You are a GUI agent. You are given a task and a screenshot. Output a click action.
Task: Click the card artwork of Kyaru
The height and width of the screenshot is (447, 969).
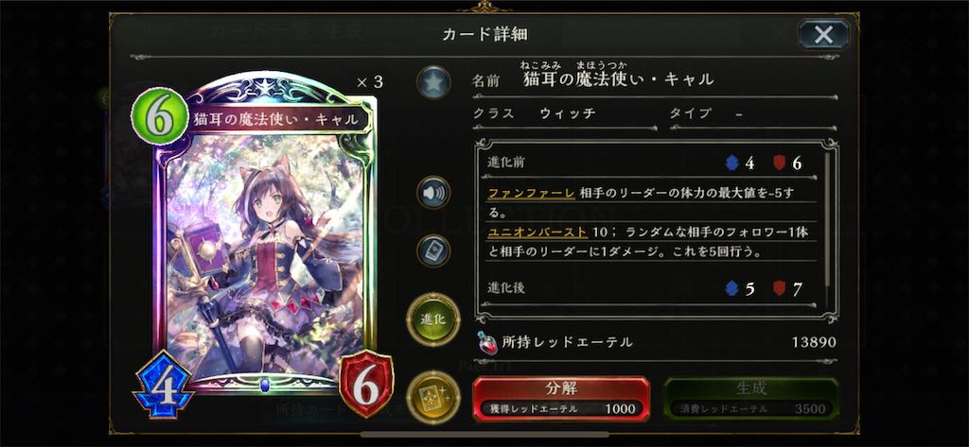264,256
